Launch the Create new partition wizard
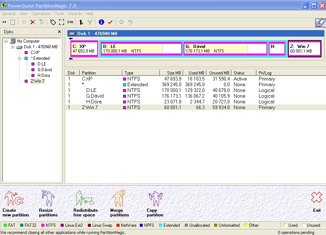Viewport: 326px width, 235px height. (x=16, y=204)
